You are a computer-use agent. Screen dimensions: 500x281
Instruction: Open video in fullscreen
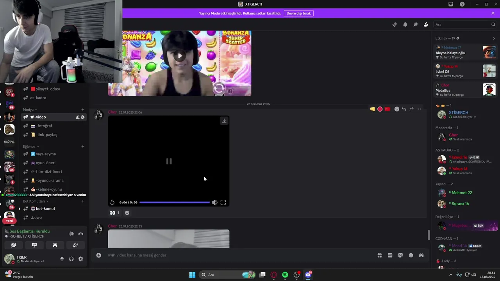[223, 202]
